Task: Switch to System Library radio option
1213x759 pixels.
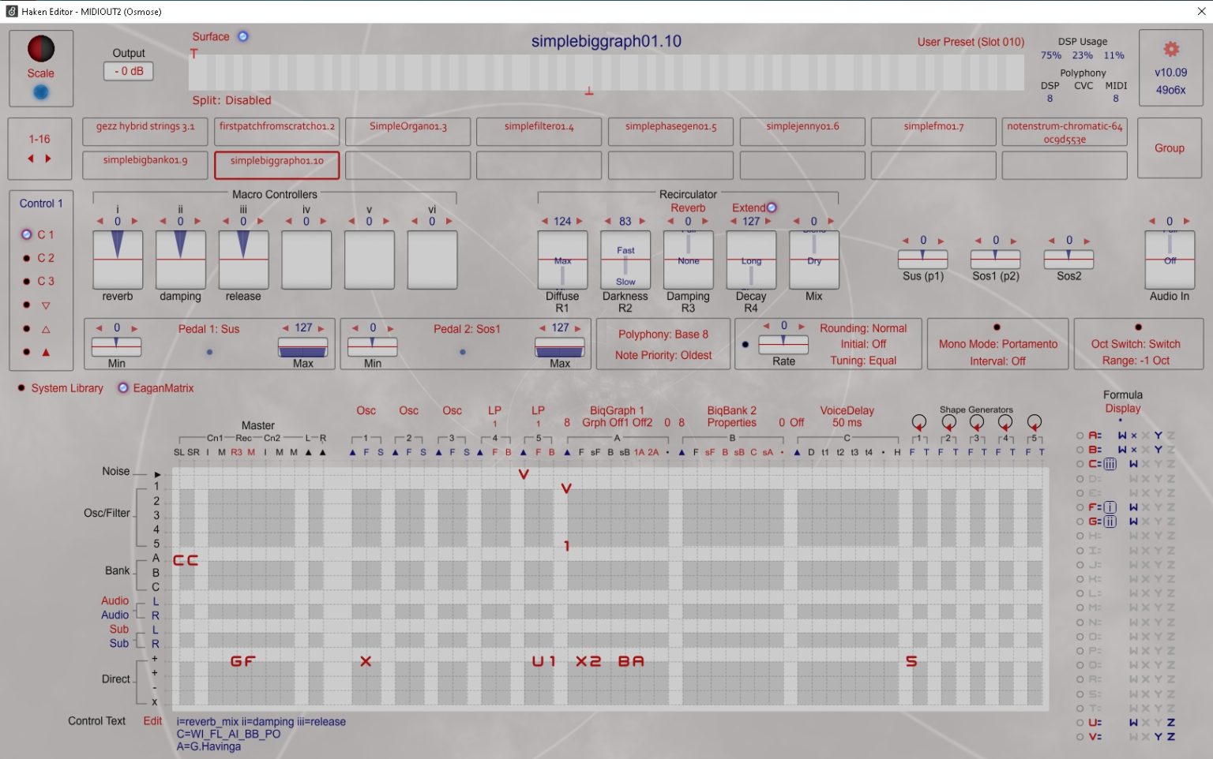Action: click(21, 388)
